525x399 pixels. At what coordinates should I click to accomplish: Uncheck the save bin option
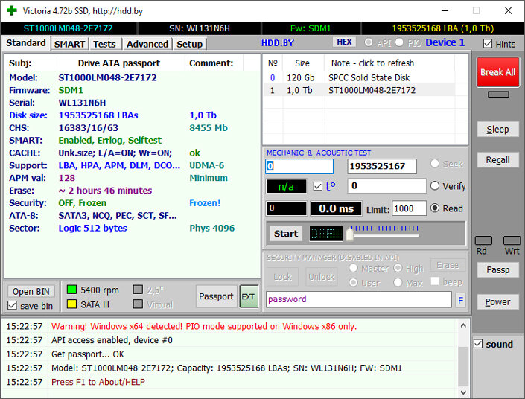click(x=13, y=306)
